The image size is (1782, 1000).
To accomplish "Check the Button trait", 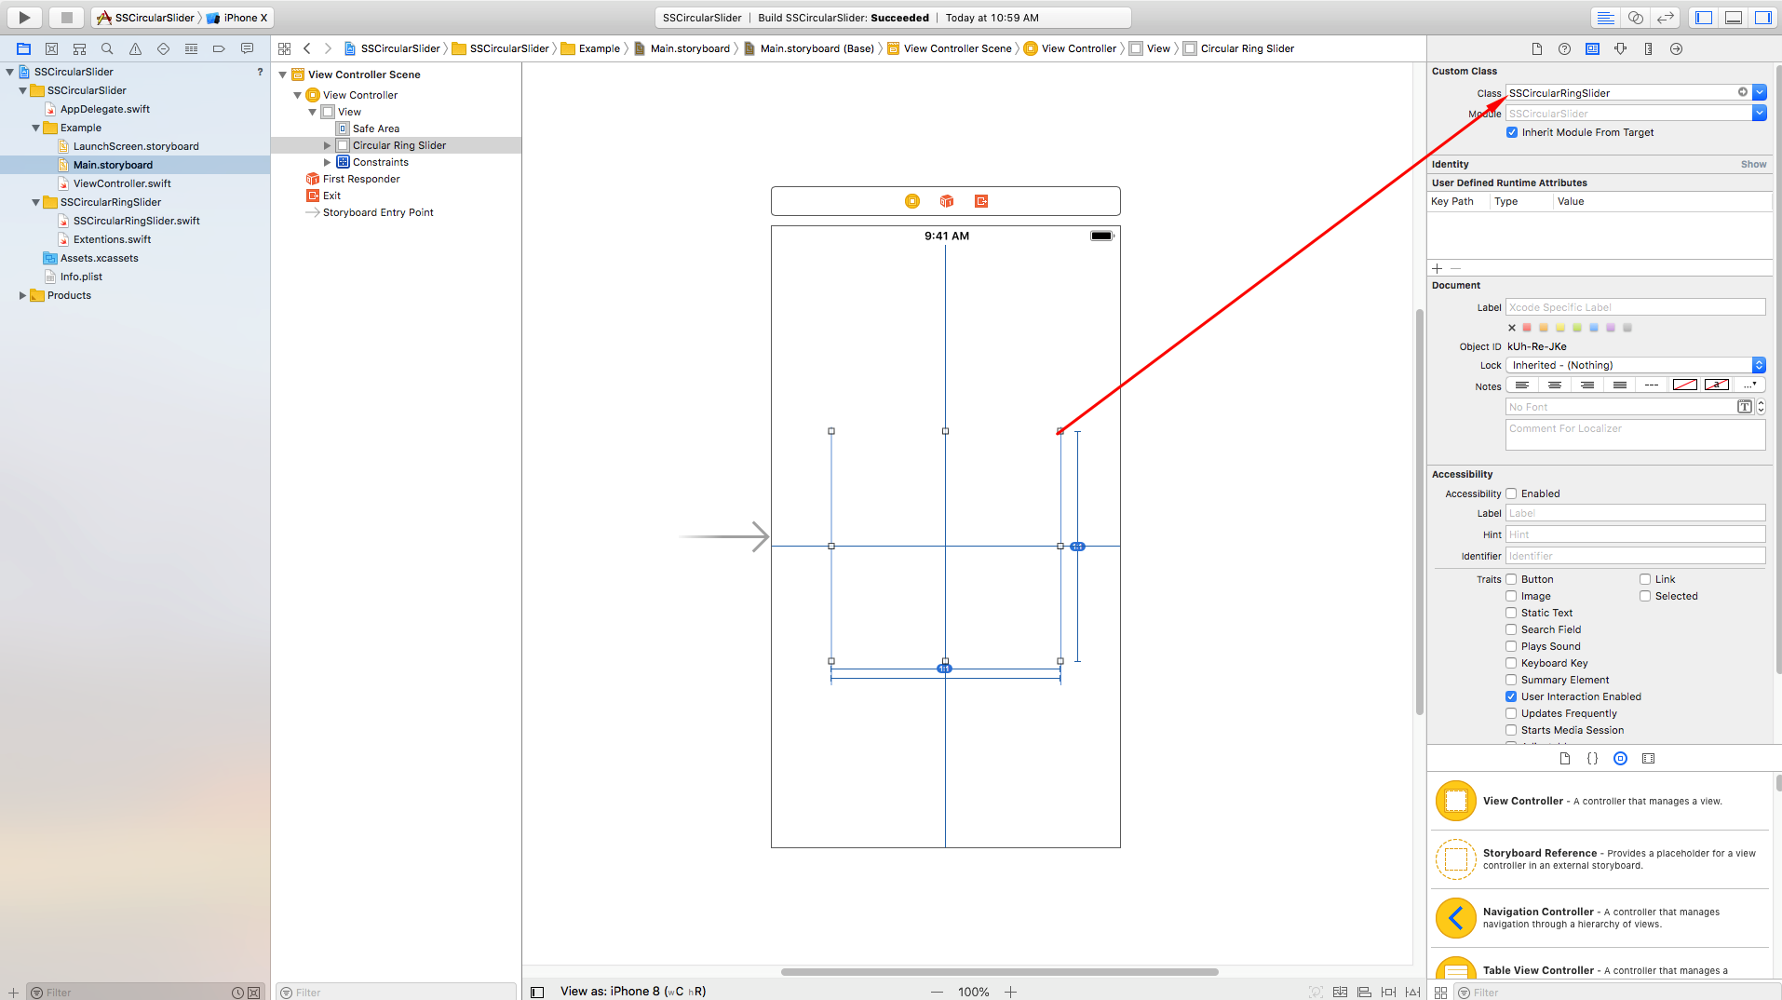I will 1512,579.
